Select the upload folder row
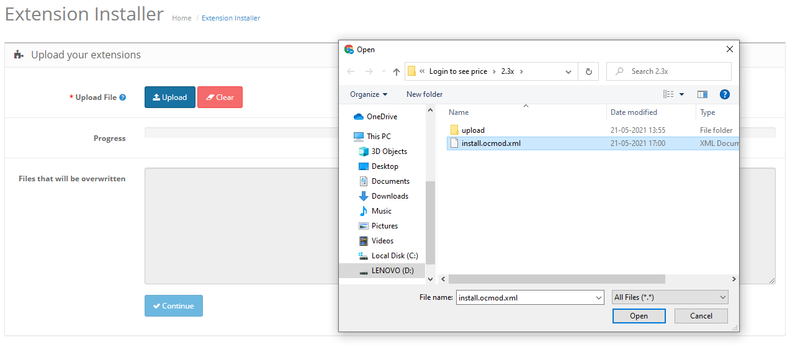Viewport: 790px width, 352px height. (x=593, y=130)
